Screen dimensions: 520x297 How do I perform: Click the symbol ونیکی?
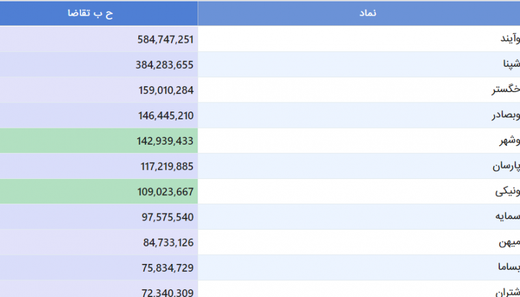pos(508,191)
